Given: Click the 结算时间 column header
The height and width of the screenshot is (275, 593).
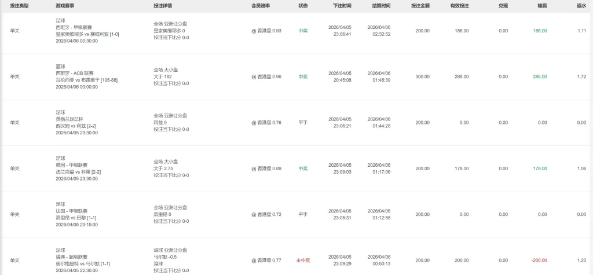Looking at the screenshot, I should (381, 5).
